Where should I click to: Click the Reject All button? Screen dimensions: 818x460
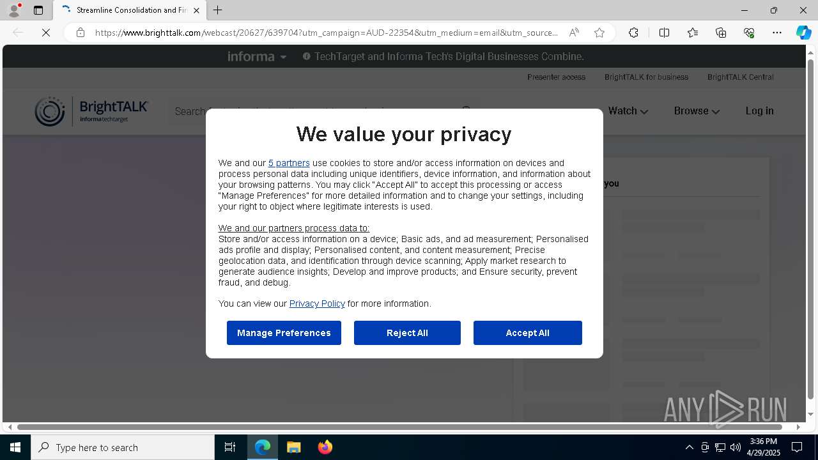(407, 333)
